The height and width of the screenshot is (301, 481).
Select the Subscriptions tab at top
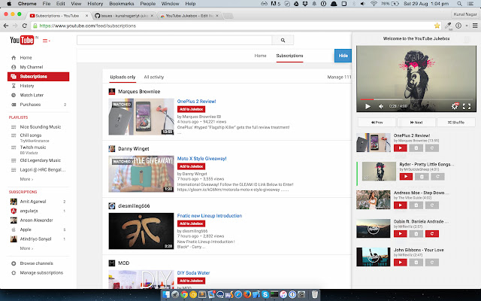tap(289, 56)
